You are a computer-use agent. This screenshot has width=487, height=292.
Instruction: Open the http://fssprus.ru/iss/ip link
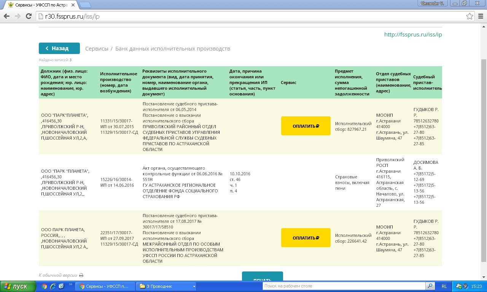click(x=413, y=34)
